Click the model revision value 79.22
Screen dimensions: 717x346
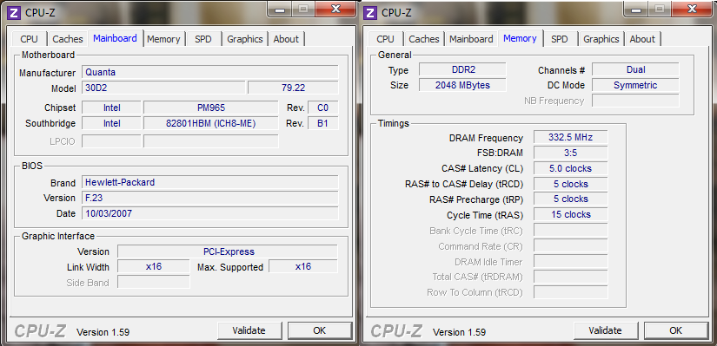[293, 88]
